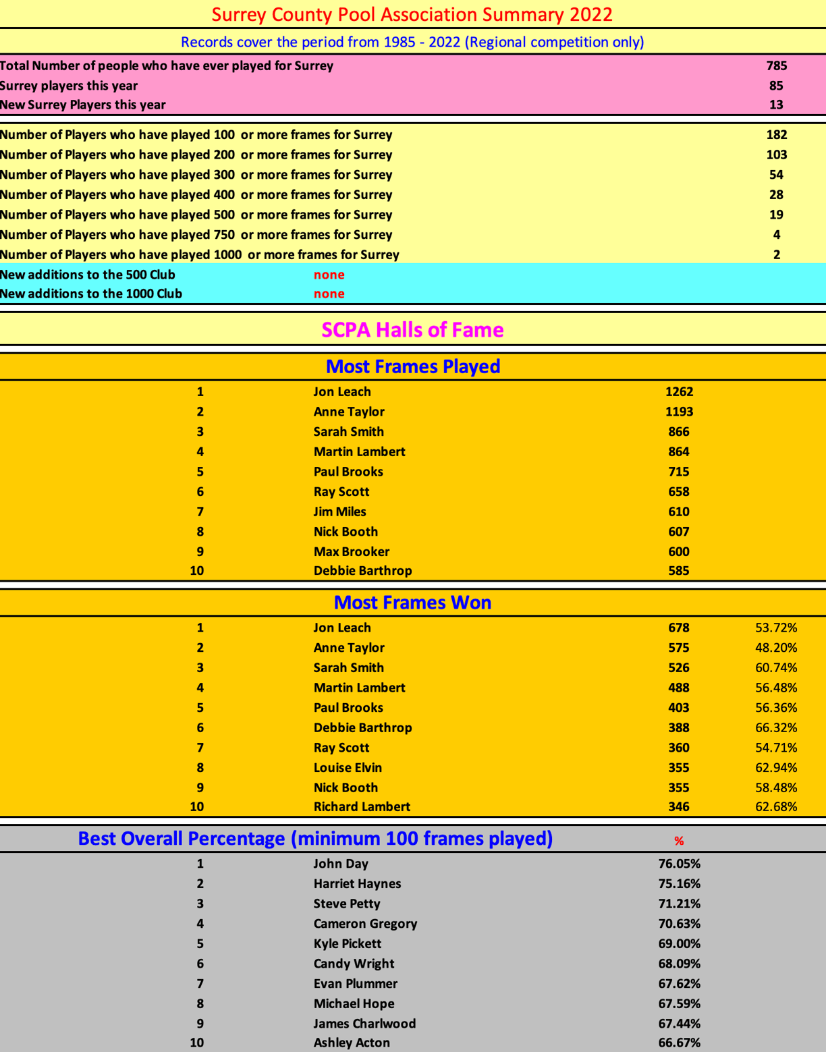Click the name Louise Elvin
The image size is (826, 1052).
pos(348,768)
